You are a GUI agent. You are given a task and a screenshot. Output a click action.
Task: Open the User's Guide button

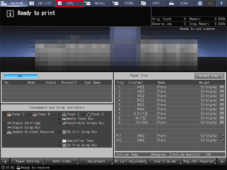(x=165, y=161)
